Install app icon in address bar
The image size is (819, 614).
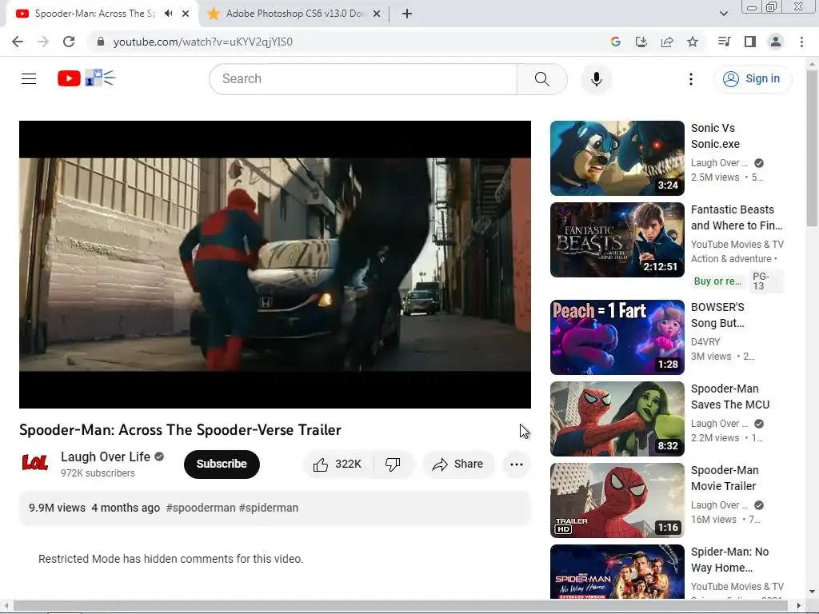[641, 42]
